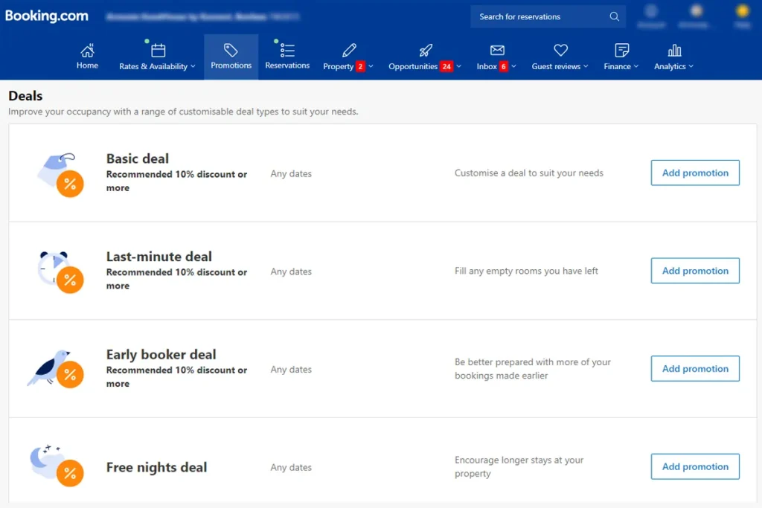Click the search magnifier icon
762x508 pixels.
pyautogui.click(x=614, y=16)
